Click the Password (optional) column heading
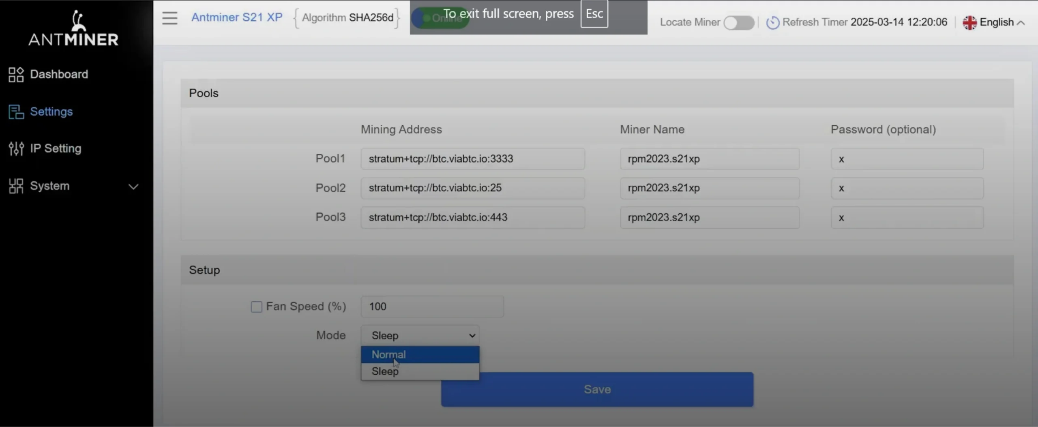 pos(884,129)
